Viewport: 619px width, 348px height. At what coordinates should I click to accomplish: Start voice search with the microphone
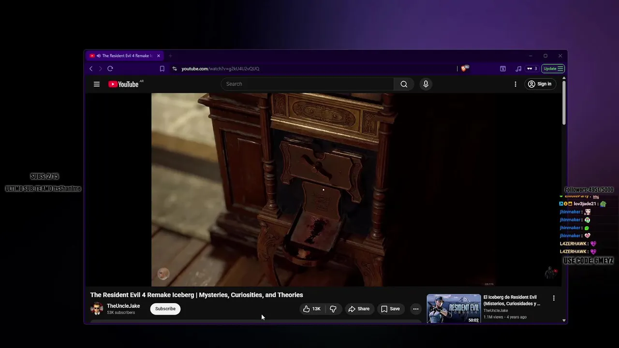coord(426,84)
